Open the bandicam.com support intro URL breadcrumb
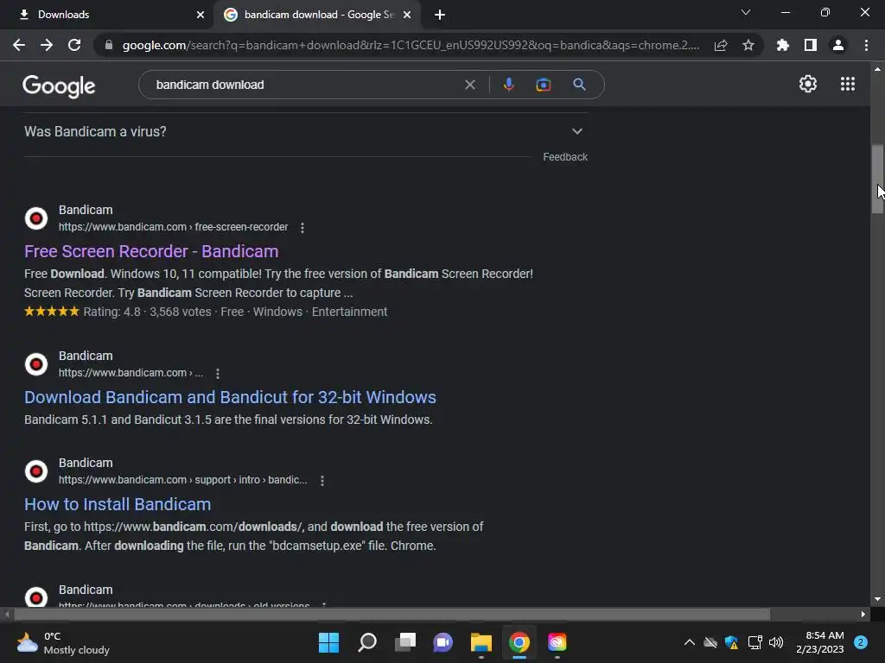This screenshot has width=885, height=663. click(x=183, y=480)
